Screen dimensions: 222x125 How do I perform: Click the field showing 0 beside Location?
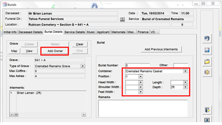(182, 25)
